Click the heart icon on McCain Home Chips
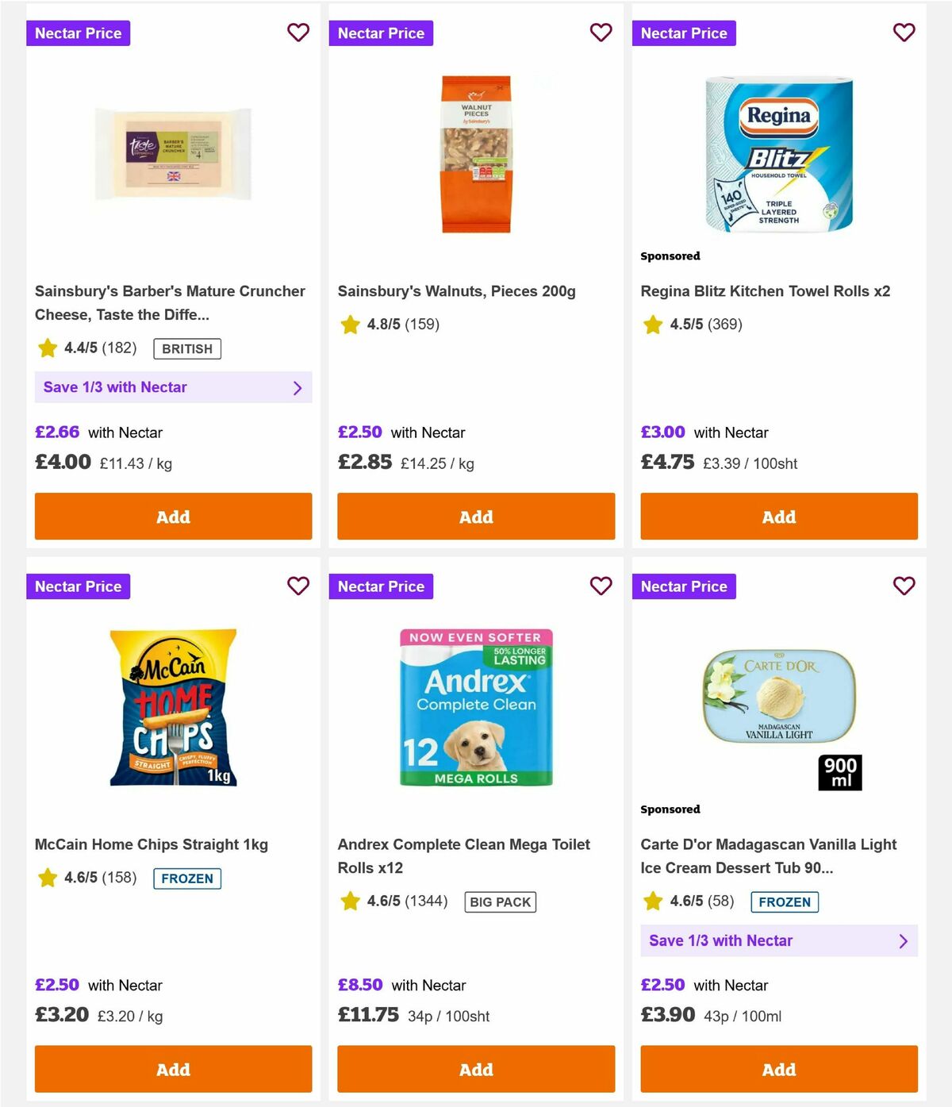Screen dimensions: 952x1107 click(x=298, y=586)
